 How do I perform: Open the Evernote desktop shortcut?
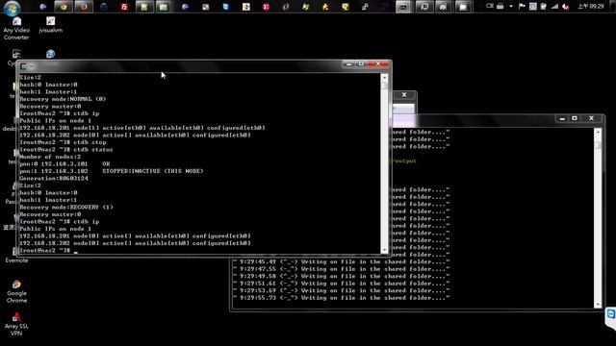pos(16,256)
